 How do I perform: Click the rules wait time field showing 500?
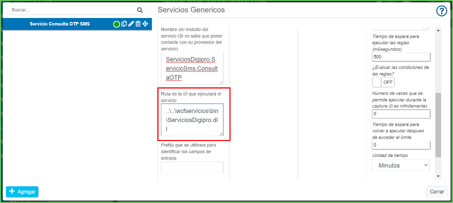click(401, 57)
